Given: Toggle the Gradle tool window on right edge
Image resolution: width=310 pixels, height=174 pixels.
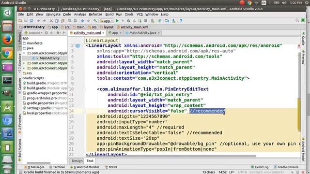Looking at the screenshot, I should [x=303, y=39].
